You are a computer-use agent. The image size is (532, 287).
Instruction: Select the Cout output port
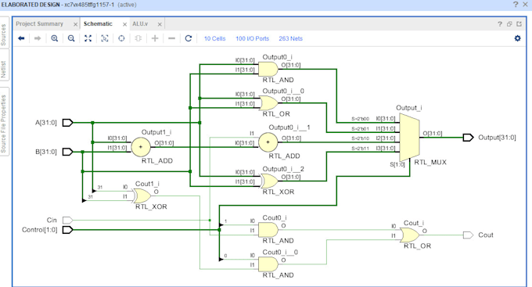coord(468,235)
